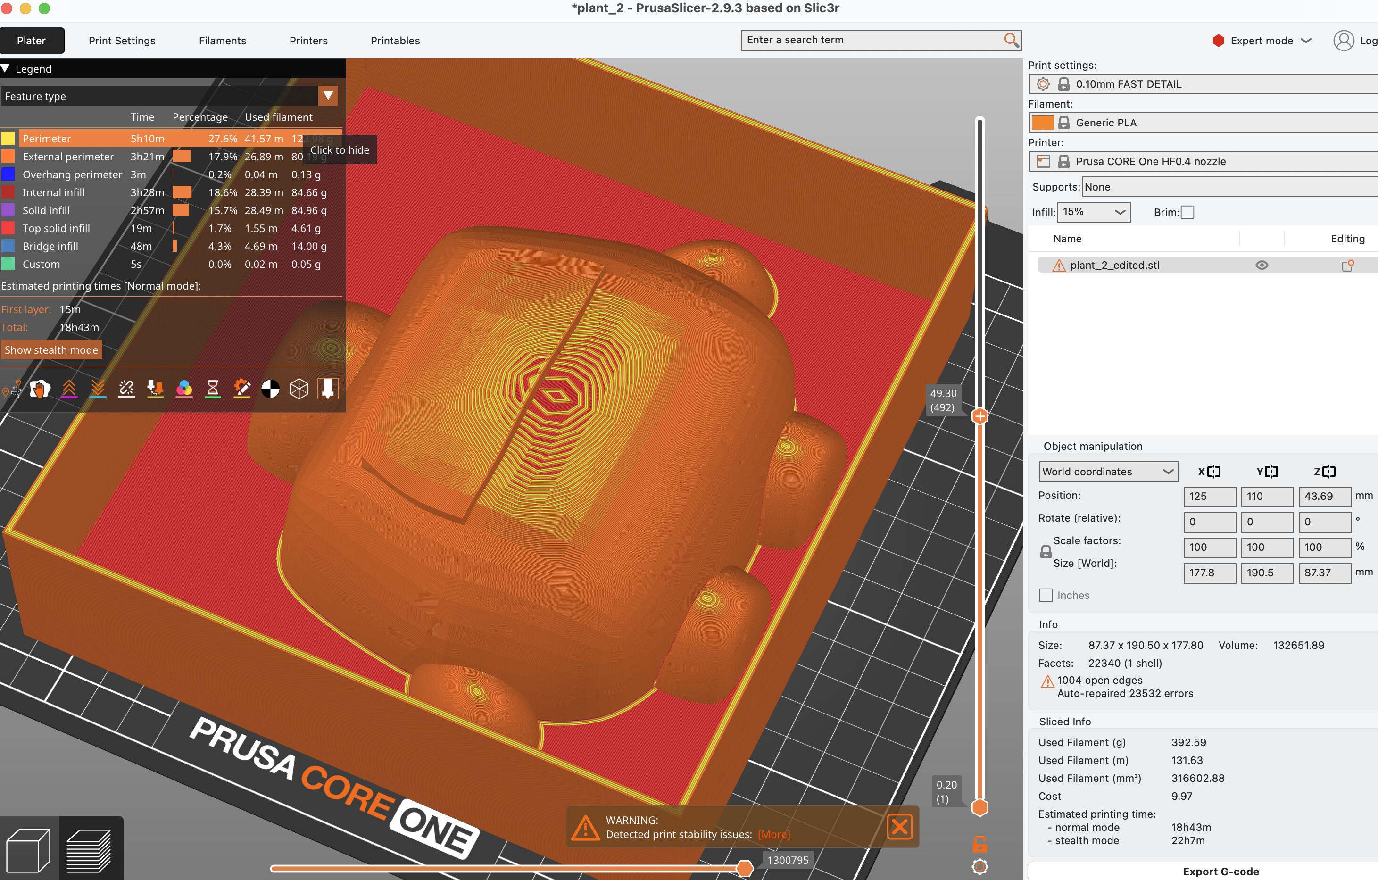The image size is (1378, 880).
Task: Toggle travel moves visibility icon
Action: (11, 389)
